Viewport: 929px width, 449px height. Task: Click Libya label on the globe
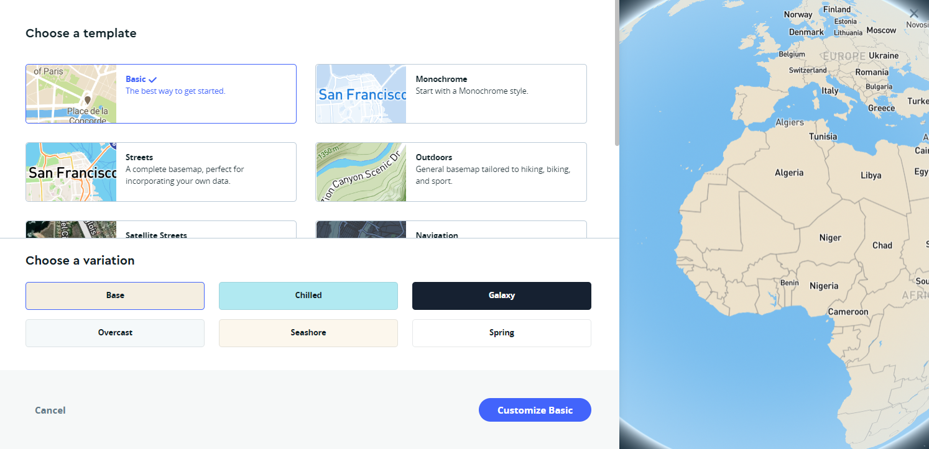pos(871,175)
